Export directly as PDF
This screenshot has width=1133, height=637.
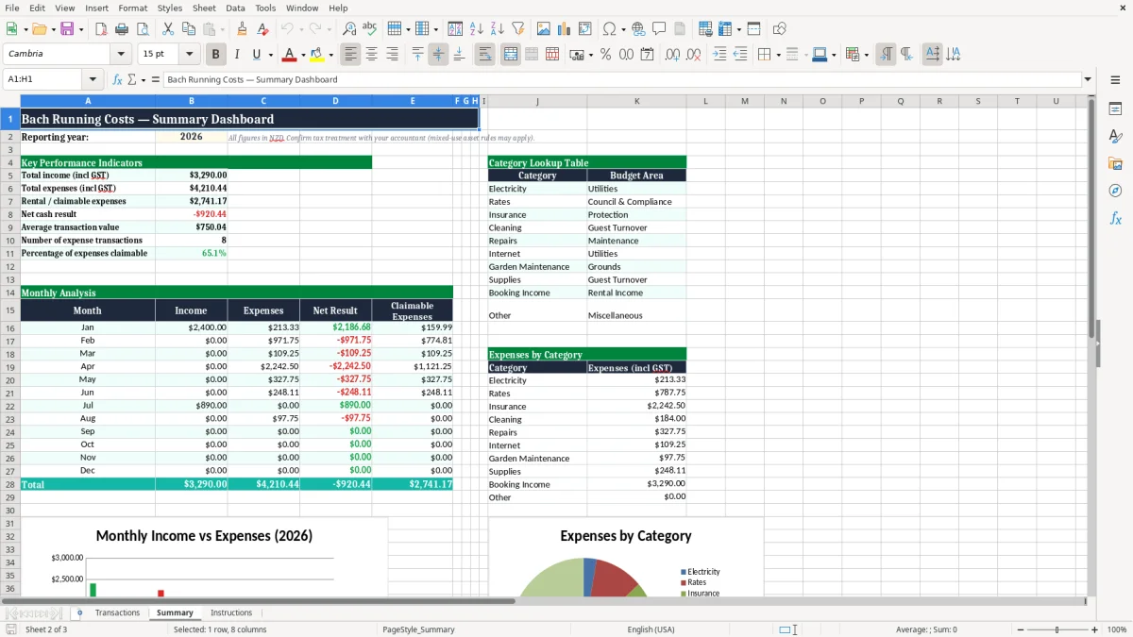(101, 29)
